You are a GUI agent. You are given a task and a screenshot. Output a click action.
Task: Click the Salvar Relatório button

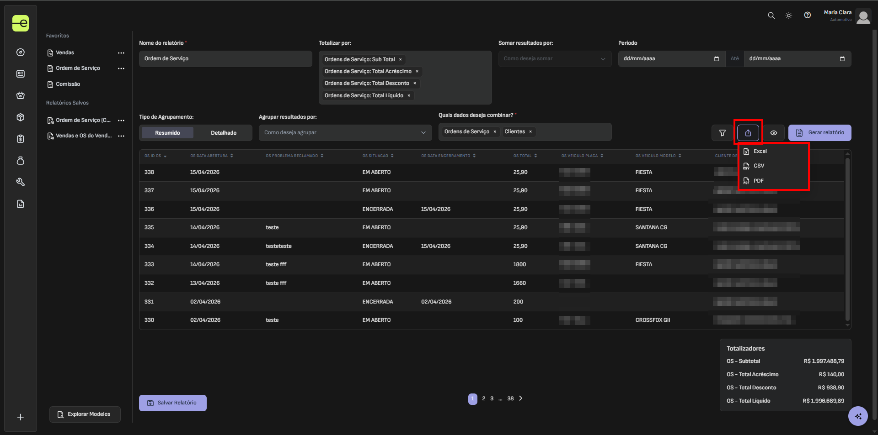[172, 403]
